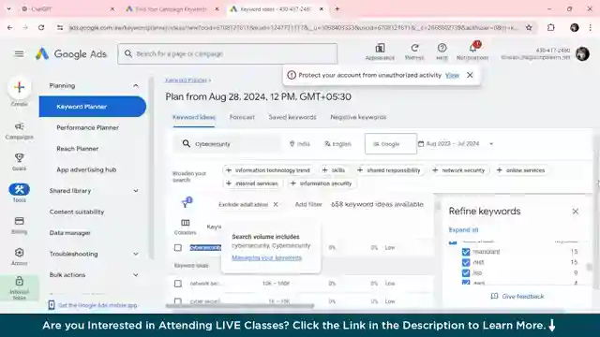
Task: Dismiss the account protection alert
Action: click(470, 75)
